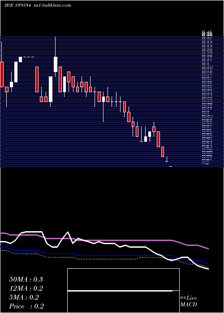Select the 50MA : 0.3 value
This screenshot has height=313, width=224.
[26, 279]
